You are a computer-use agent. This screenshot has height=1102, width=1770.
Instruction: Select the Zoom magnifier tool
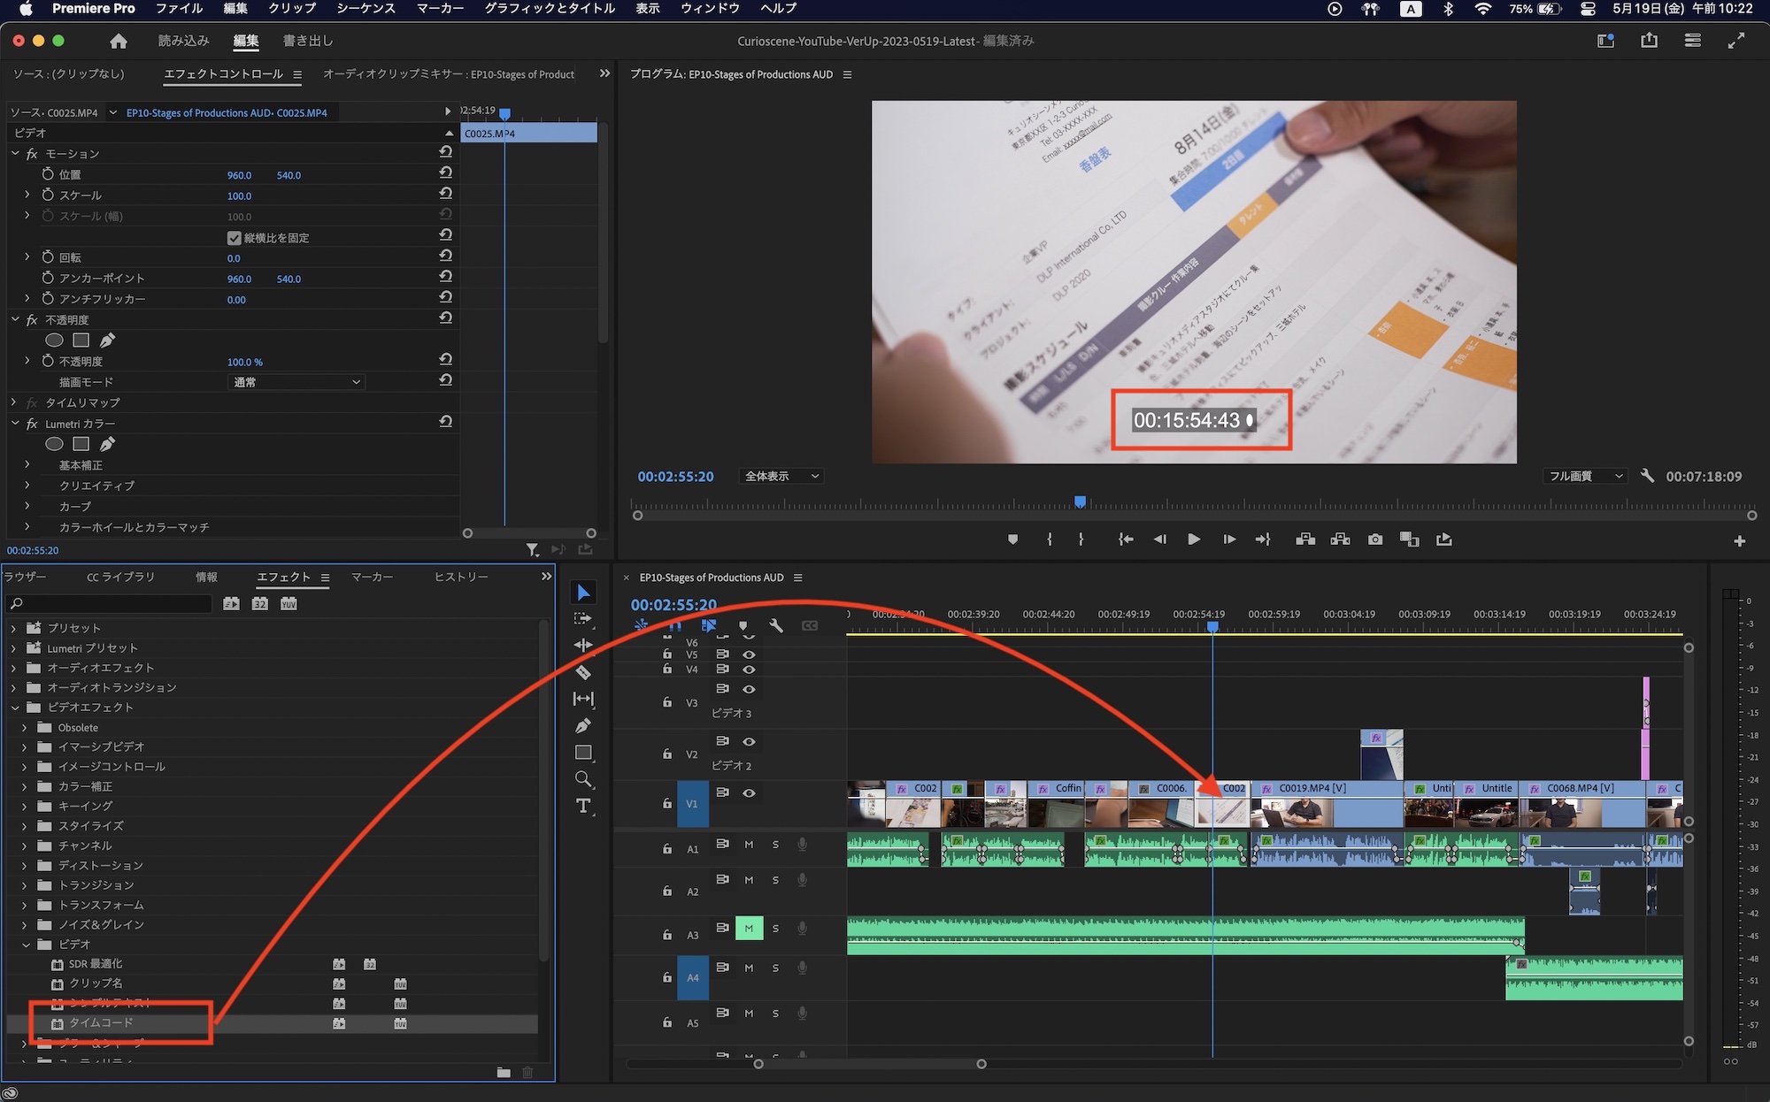(x=583, y=779)
